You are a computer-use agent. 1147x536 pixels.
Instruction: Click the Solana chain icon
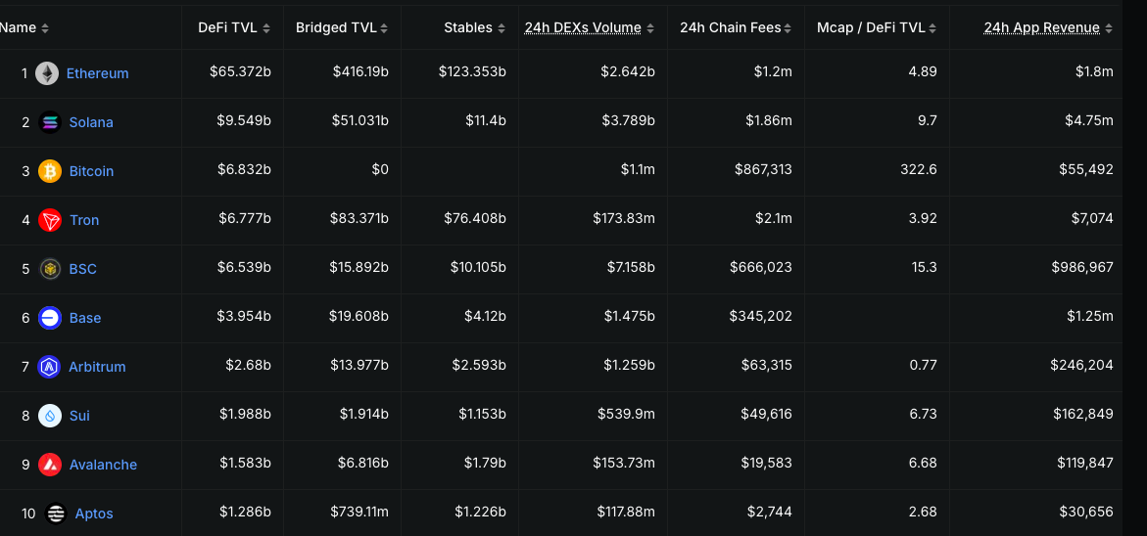[x=50, y=122]
